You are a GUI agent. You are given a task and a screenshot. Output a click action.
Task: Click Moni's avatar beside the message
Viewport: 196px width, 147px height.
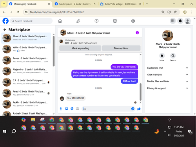click(62, 98)
